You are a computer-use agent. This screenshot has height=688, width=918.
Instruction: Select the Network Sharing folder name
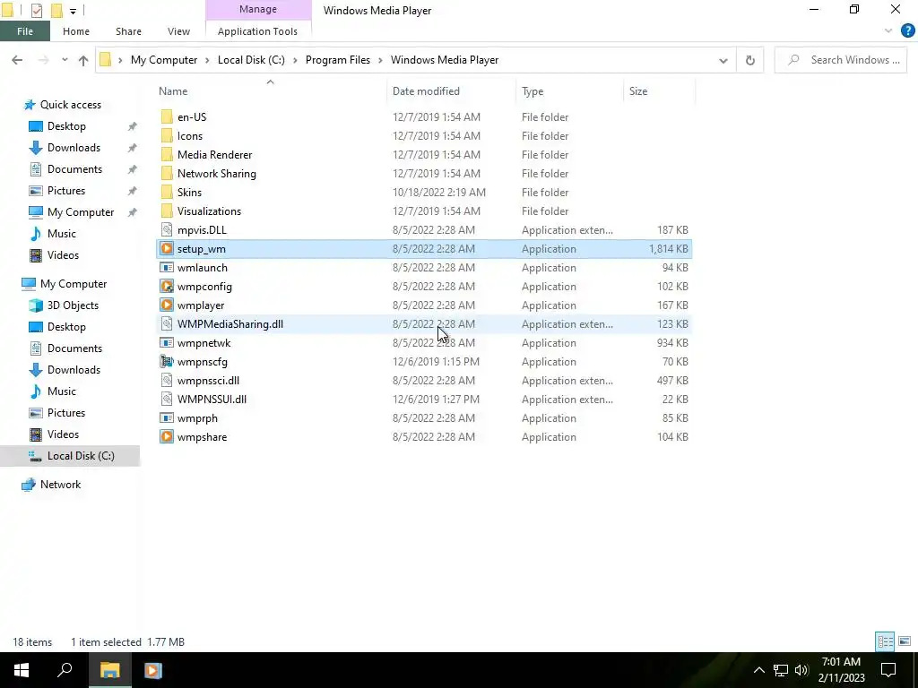(x=217, y=173)
